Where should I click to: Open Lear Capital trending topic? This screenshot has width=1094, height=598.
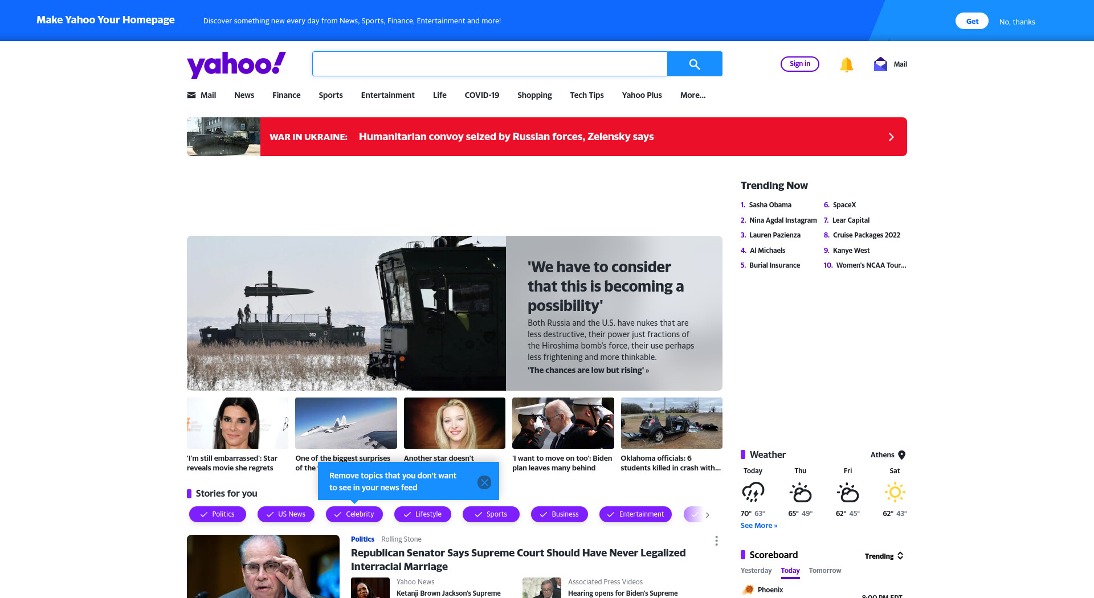click(851, 220)
